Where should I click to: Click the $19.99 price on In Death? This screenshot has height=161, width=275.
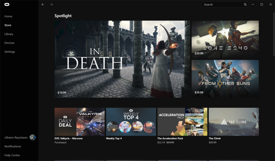(62, 93)
